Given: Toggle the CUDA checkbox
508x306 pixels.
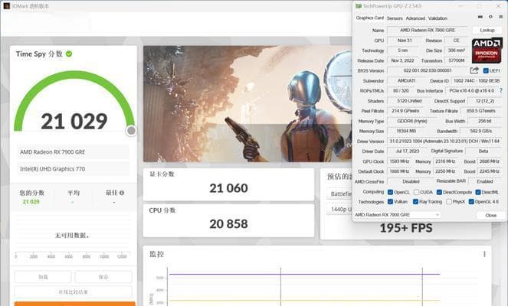Looking at the screenshot, I should (x=416, y=192).
